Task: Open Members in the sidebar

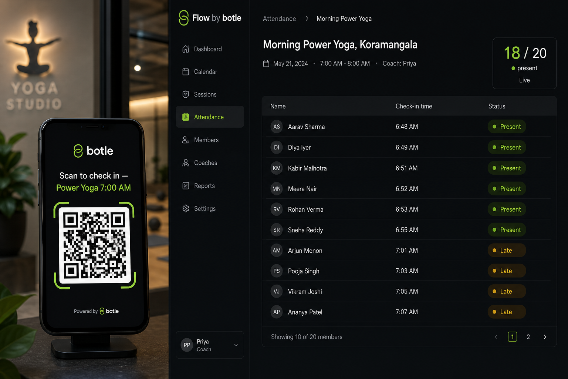Action: pos(210,140)
